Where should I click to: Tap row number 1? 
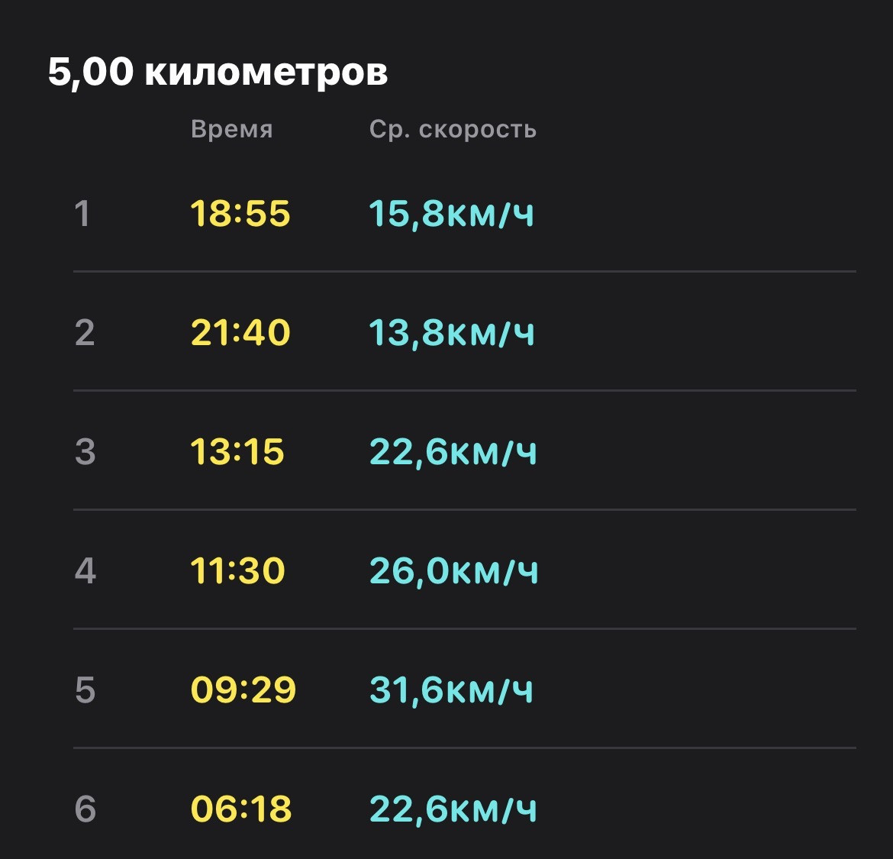[82, 214]
